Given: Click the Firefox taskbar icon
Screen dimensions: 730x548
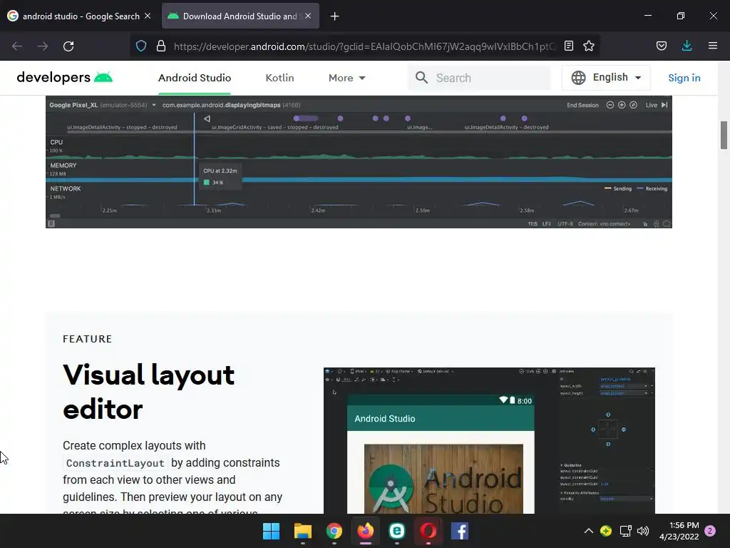Looking at the screenshot, I should point(366,531).
